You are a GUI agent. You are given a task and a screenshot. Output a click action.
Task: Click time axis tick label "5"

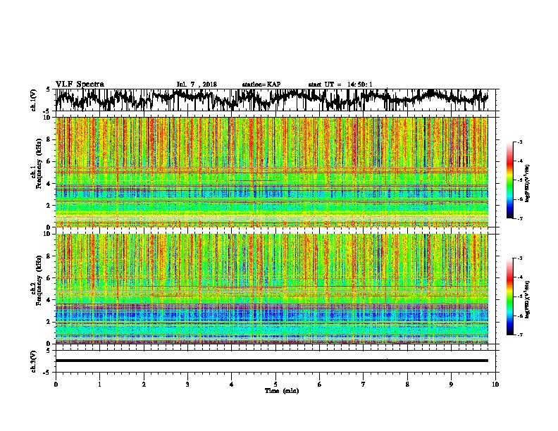pyautogui.click(x=275, y=385)
